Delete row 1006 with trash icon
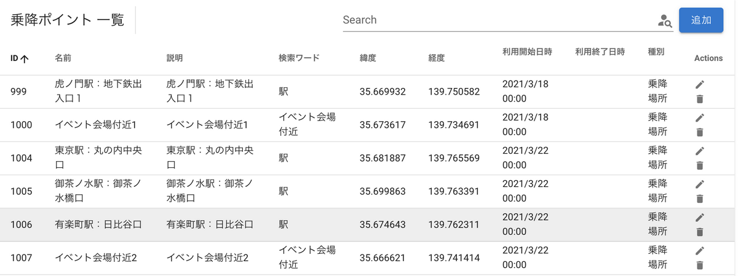738x276 pixels. coord(699,231)
